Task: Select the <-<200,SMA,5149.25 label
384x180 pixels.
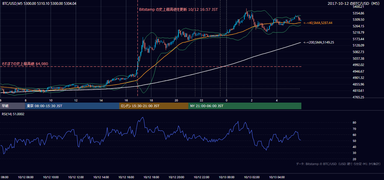Action: 319,43
